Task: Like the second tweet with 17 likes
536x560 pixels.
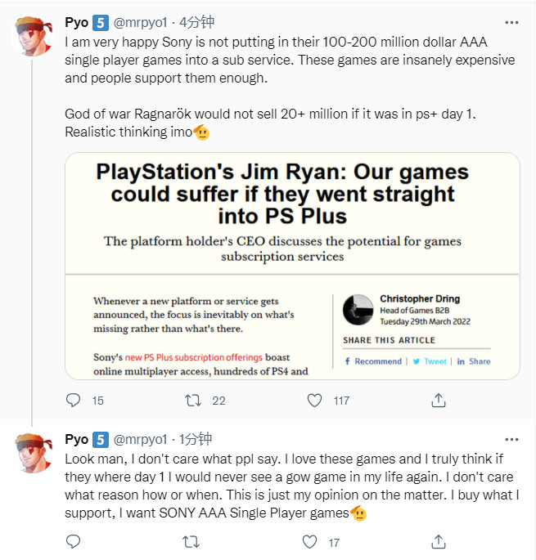Action: point(309,541)
